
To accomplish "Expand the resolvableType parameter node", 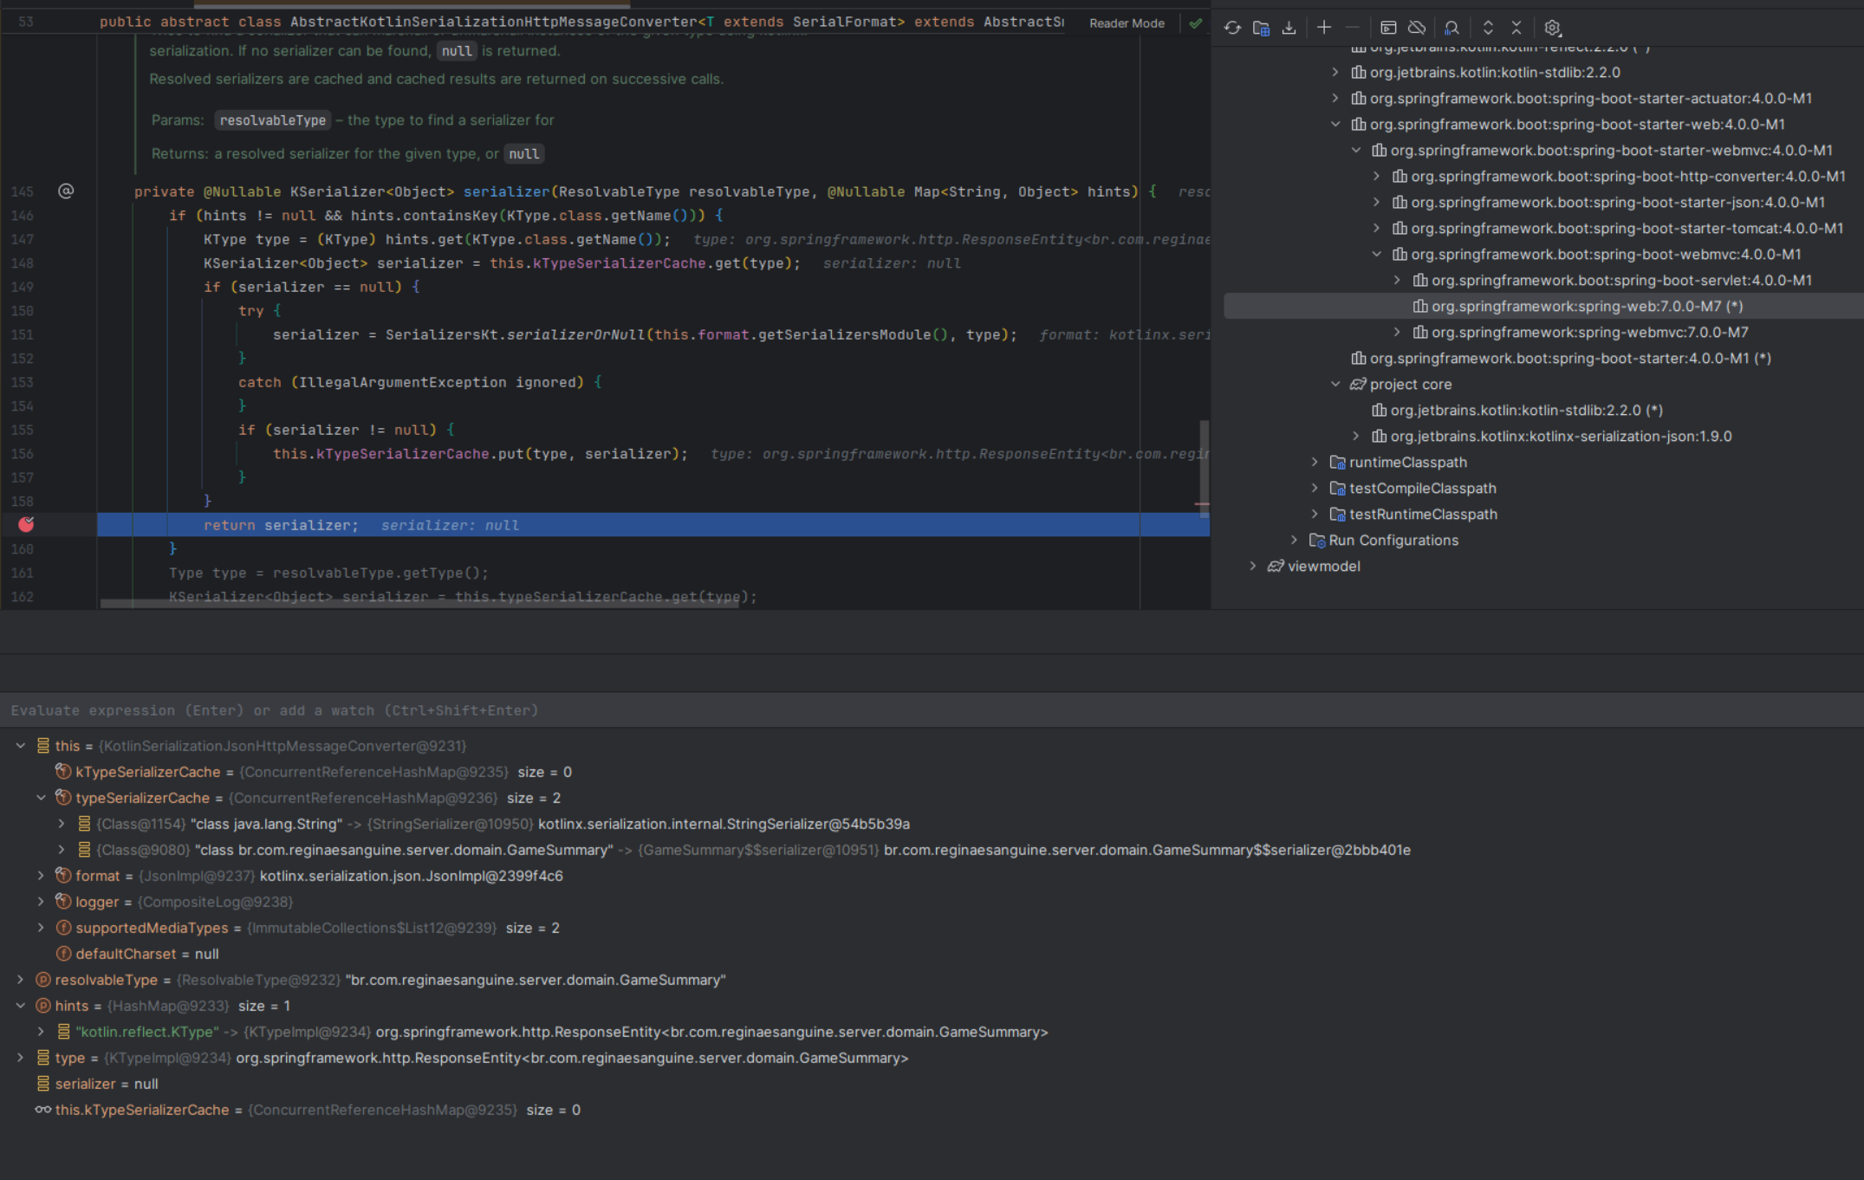I will [x=21, y=979].
